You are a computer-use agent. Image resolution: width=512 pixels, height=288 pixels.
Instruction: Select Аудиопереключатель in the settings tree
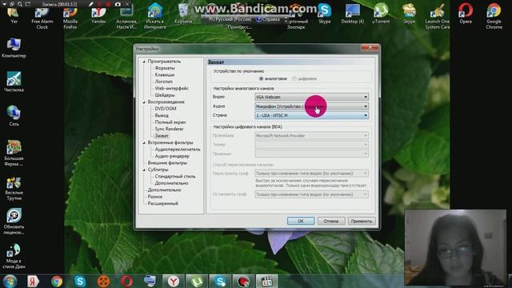coord(178,150)
